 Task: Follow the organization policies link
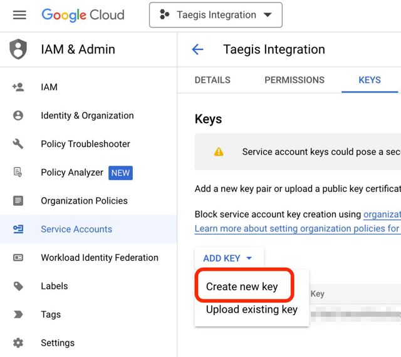[x=382, y=214]
